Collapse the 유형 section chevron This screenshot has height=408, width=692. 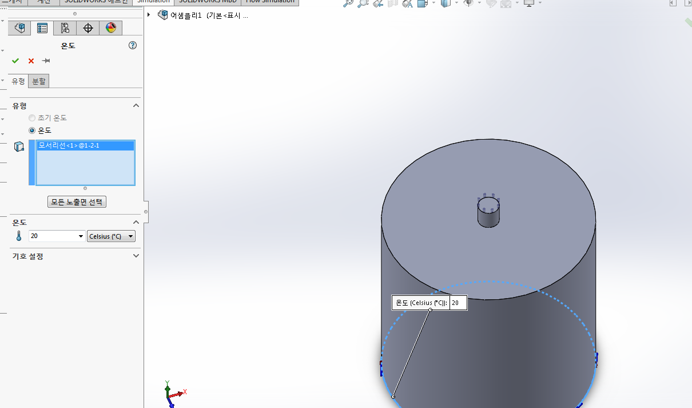pos(136,106)
